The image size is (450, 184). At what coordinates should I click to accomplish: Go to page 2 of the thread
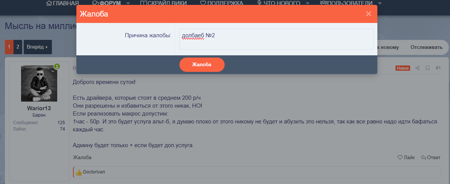tap(18, 47)
